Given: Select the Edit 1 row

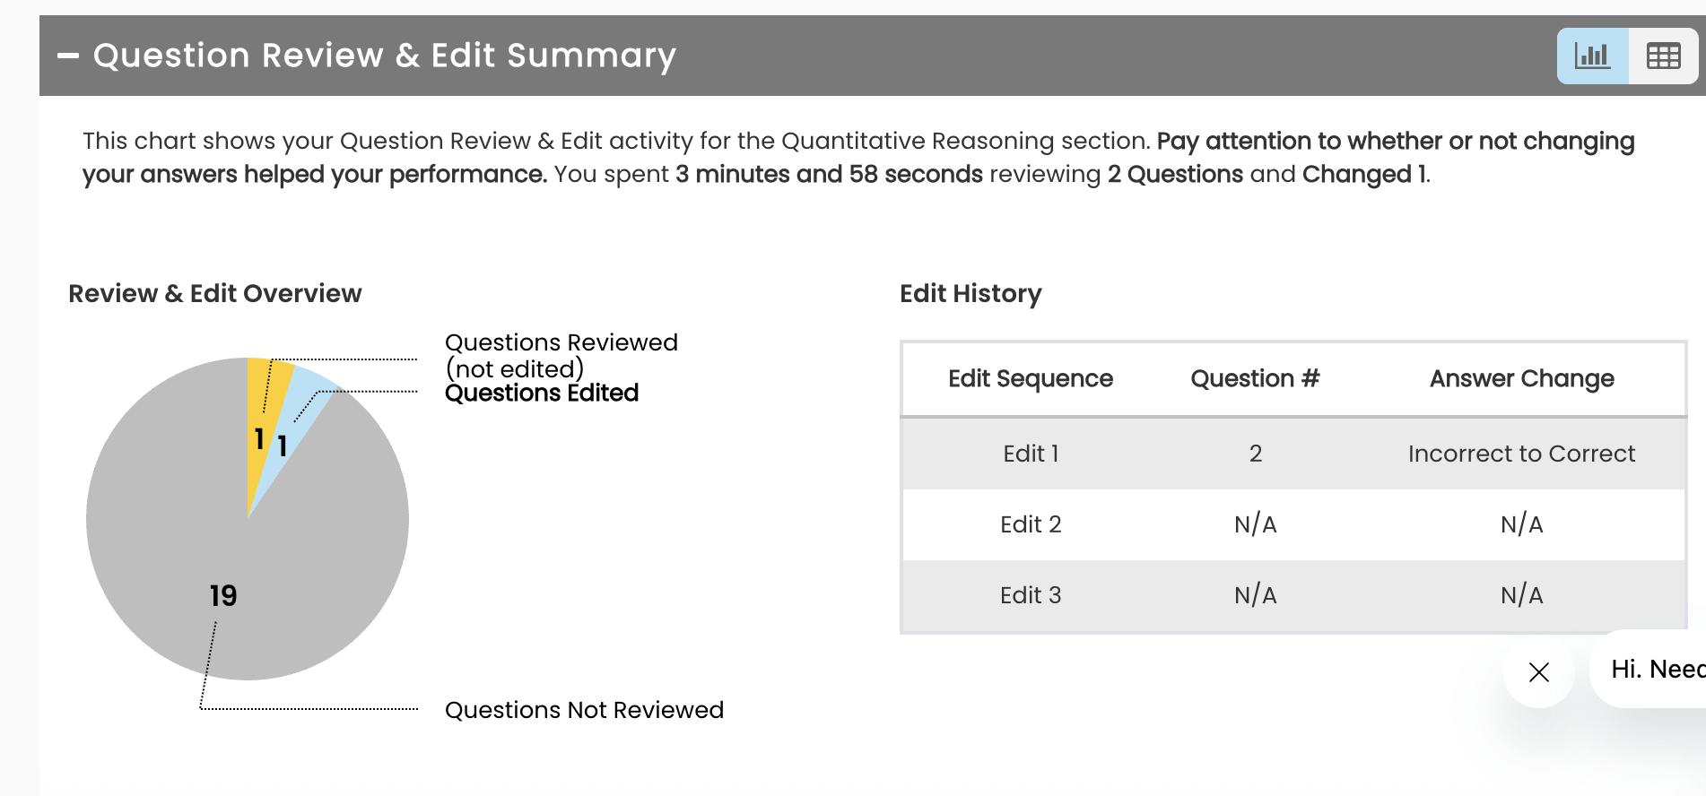Looking at the screenshot, I should point(1031,454).
